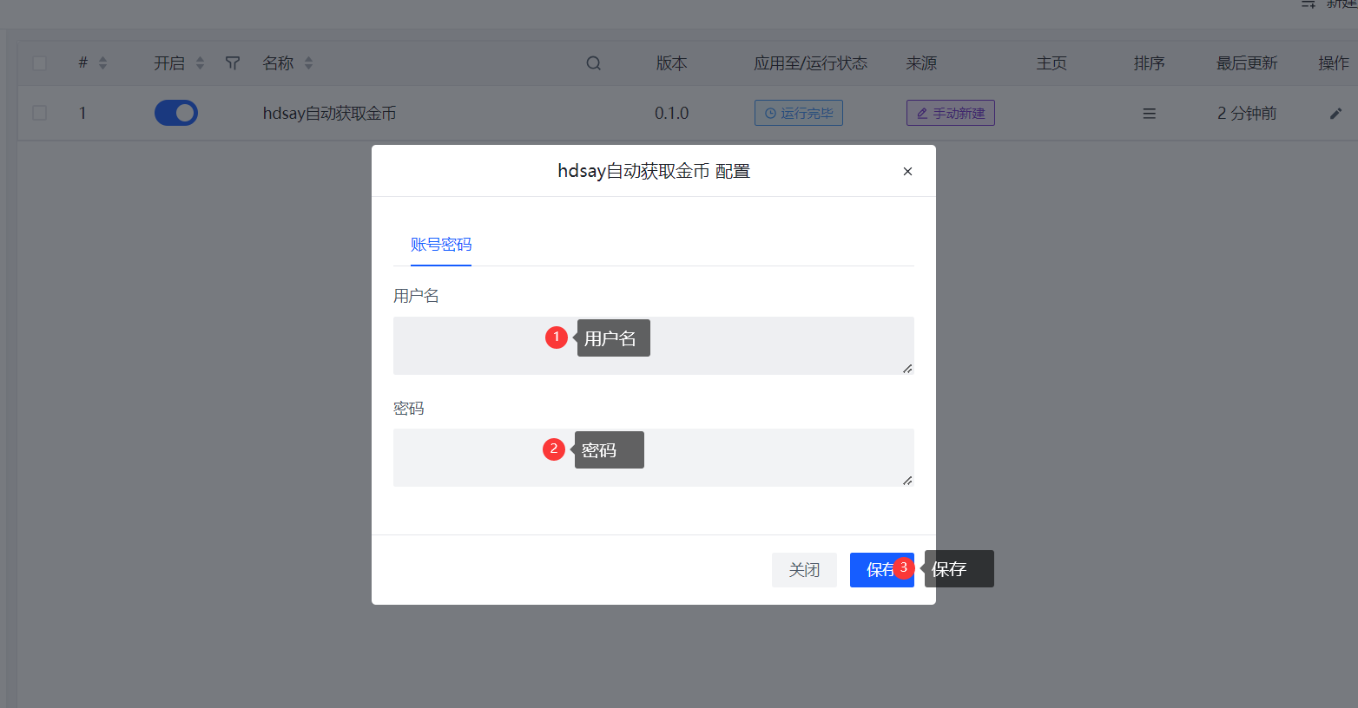Sort by 名称 column using sort arrows

click(x=308, y=63)
